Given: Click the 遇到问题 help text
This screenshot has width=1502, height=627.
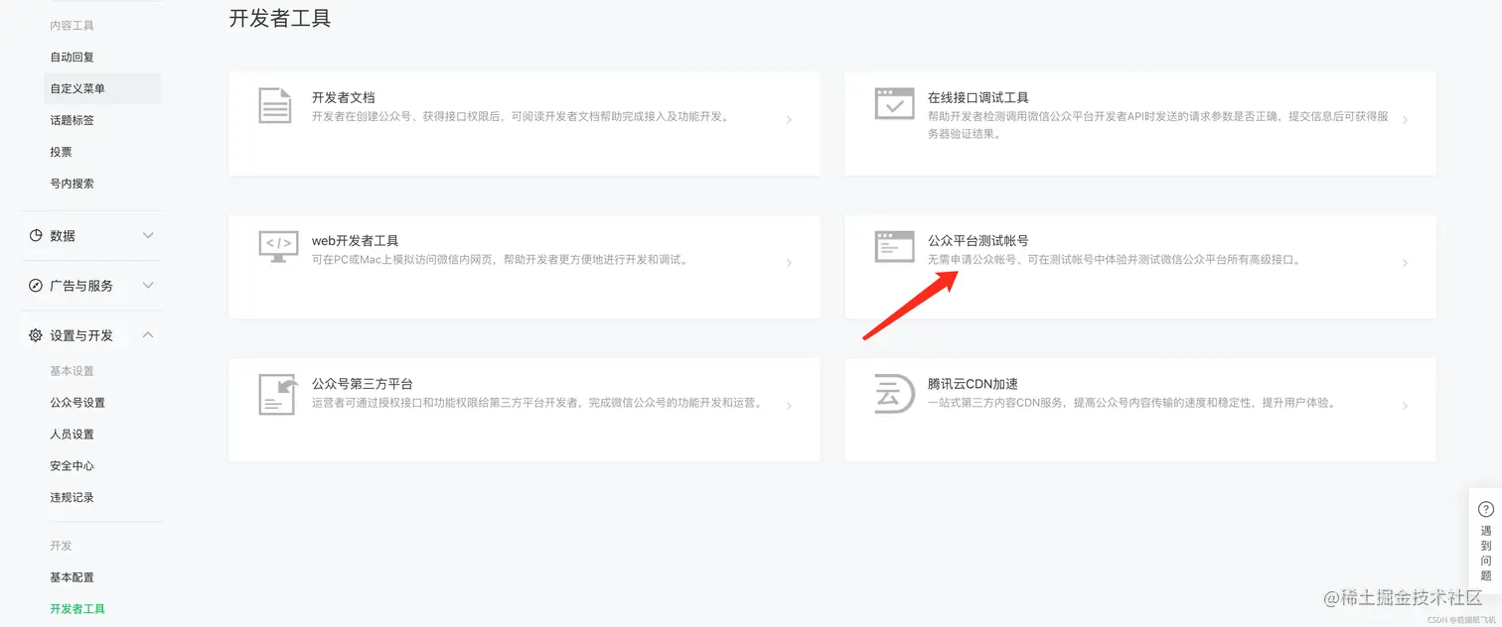Looking at the screenshot, I should coord(1486,554).
